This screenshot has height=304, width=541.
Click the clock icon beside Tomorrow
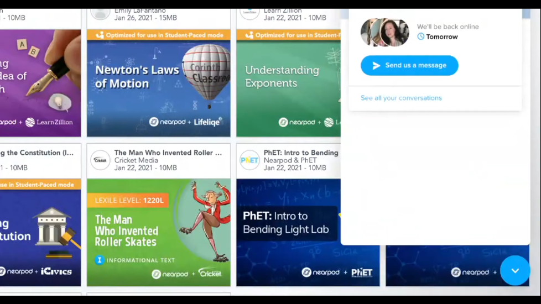420,36
